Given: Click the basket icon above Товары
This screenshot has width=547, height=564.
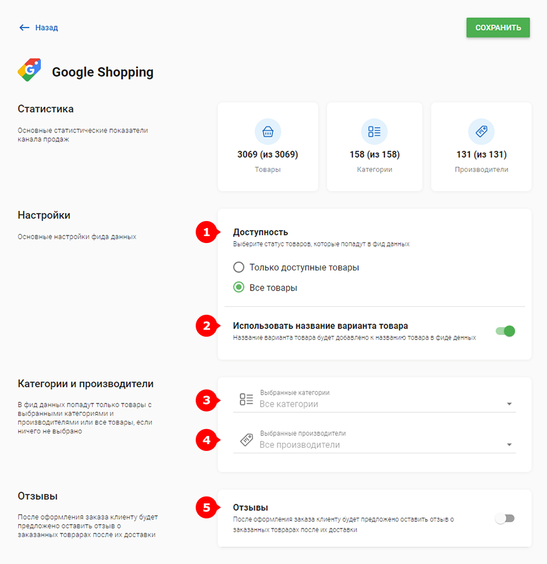Looking at the screenshot, I should (268, 132).
